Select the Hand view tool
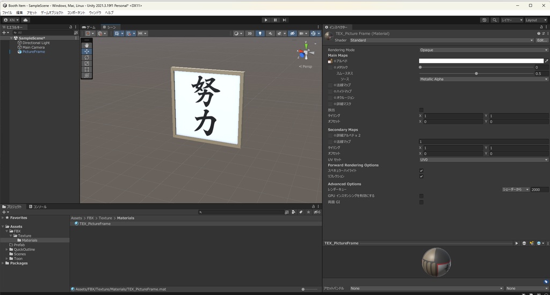The height and width of the screenshot is (295, 550). point(86,45)
